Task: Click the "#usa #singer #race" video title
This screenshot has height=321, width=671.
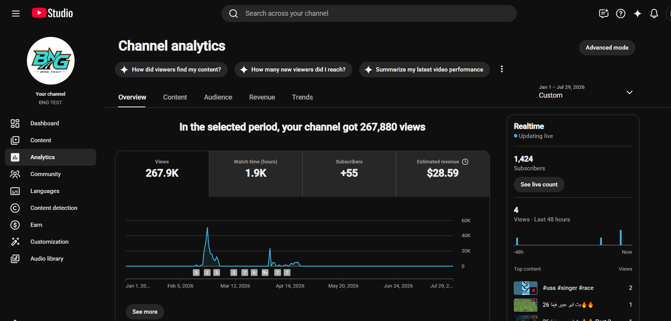Action: (568, 288)
